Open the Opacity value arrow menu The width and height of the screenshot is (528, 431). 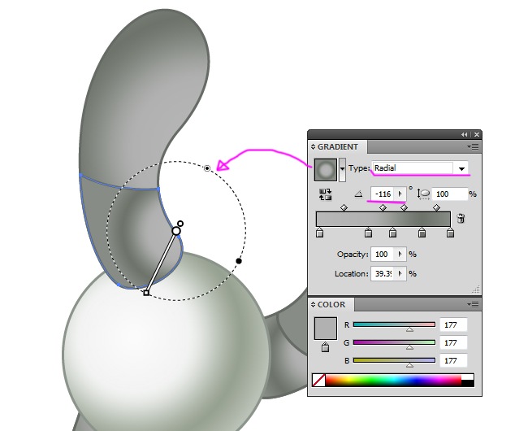[x=400, y=254]
